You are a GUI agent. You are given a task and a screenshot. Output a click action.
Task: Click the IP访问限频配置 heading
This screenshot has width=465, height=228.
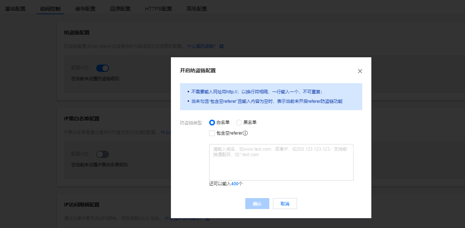82,205
